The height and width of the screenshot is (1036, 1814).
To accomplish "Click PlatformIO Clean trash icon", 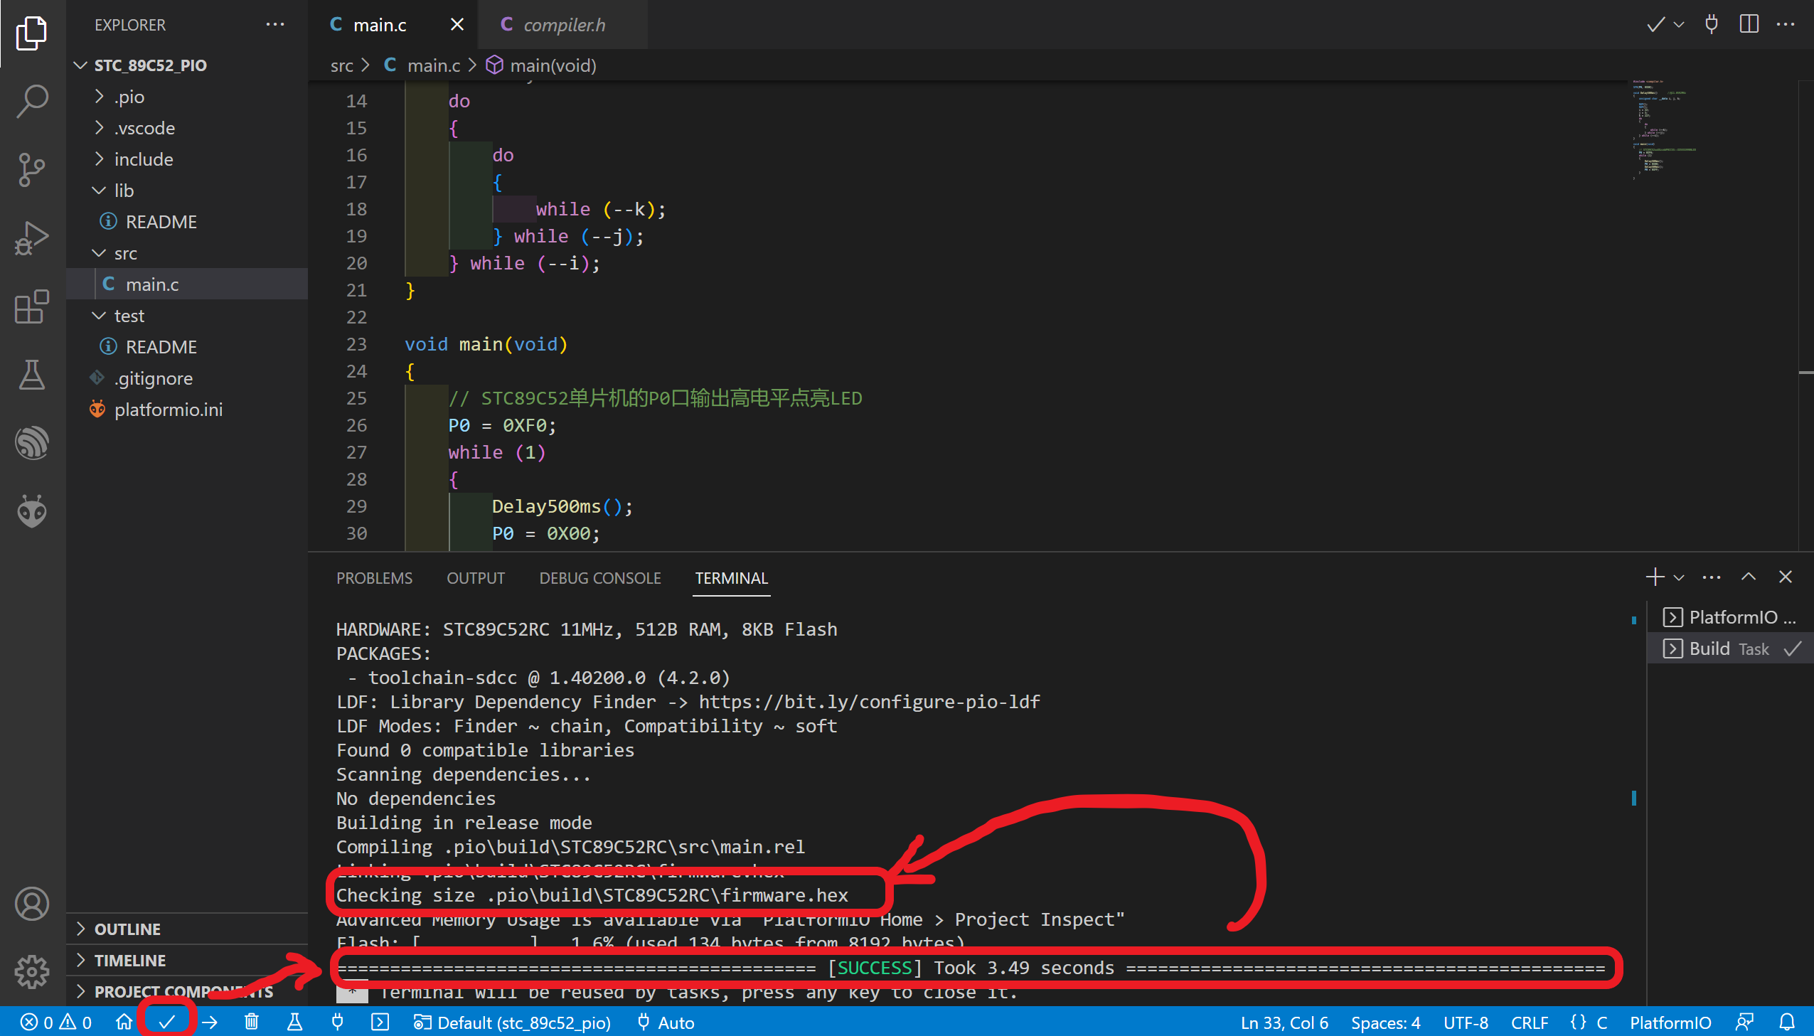I will [x=252, y=1022].
